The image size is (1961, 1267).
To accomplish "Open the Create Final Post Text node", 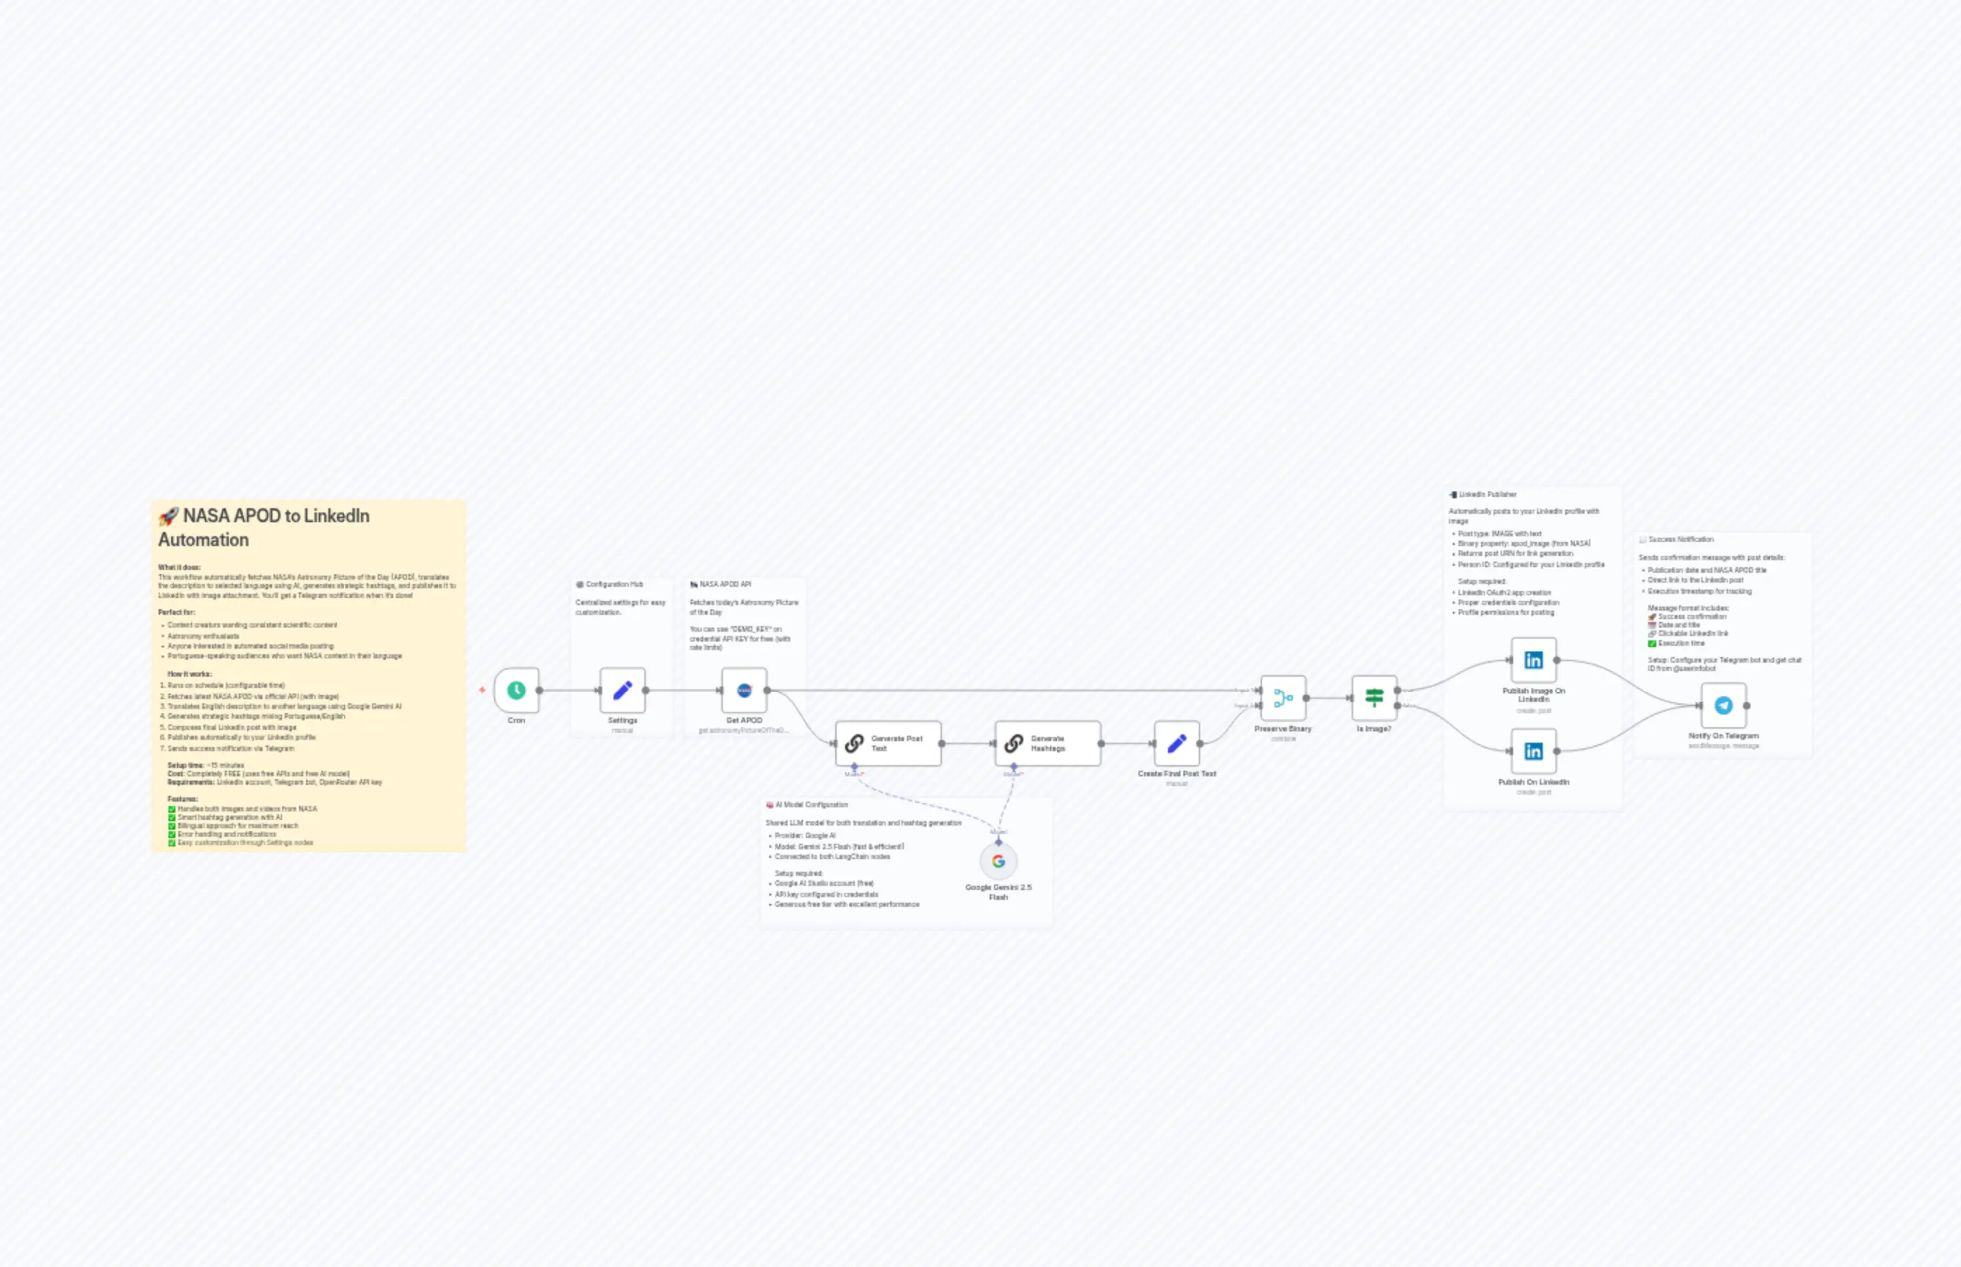I will point(1176,743).
